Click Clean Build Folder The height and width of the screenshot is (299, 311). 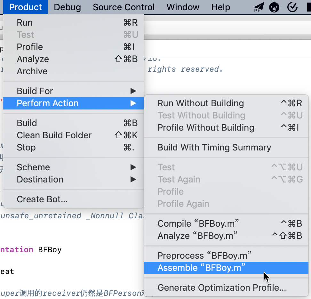(x=73, y=135)
